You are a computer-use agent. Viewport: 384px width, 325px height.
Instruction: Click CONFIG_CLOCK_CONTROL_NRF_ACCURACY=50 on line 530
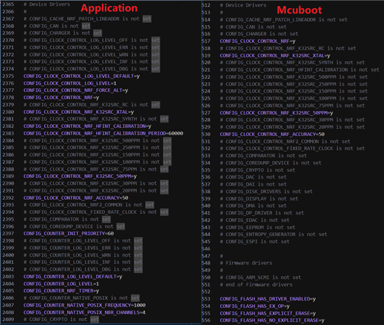tap(272, 134)
